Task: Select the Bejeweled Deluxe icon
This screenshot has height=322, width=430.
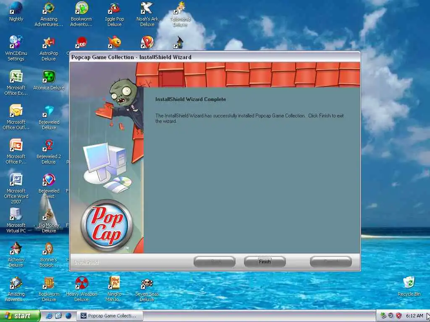Action: coord(49,117)
